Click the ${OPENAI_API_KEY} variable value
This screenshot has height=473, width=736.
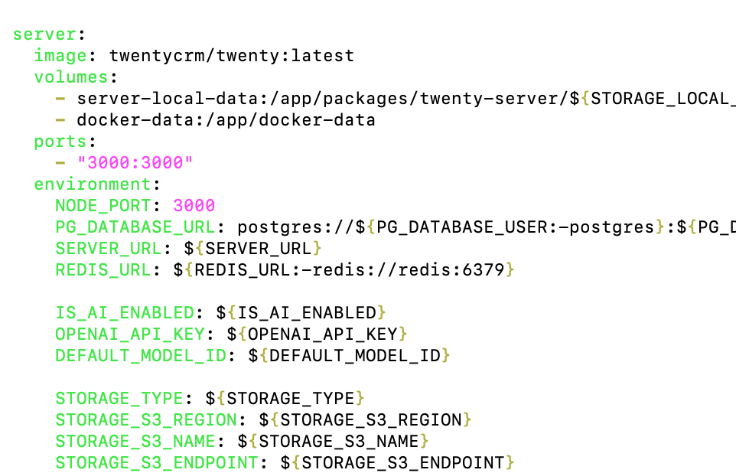coord(317,334)
